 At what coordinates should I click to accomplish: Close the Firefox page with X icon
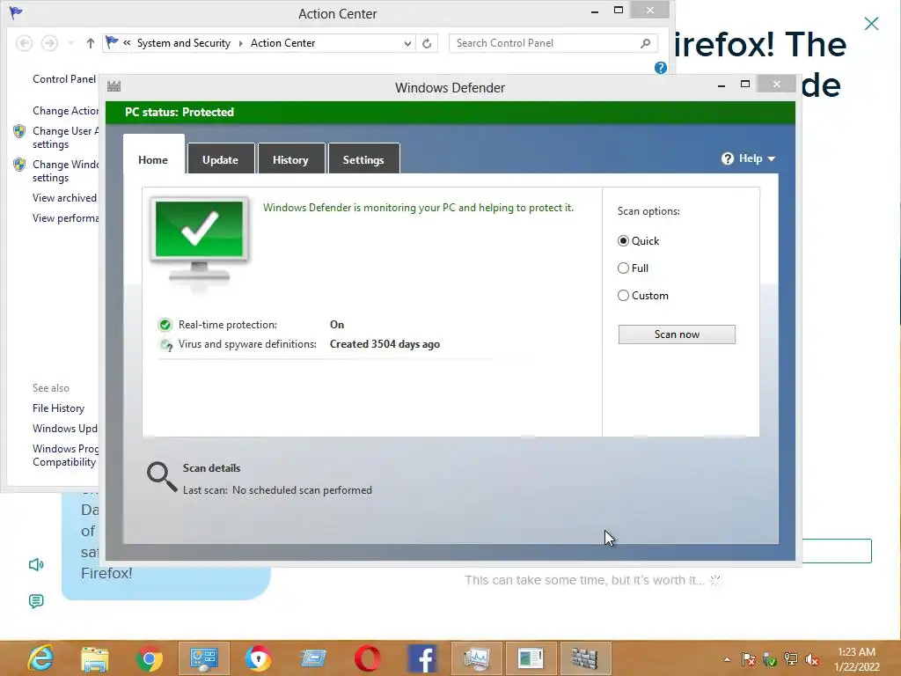point(871,24)
